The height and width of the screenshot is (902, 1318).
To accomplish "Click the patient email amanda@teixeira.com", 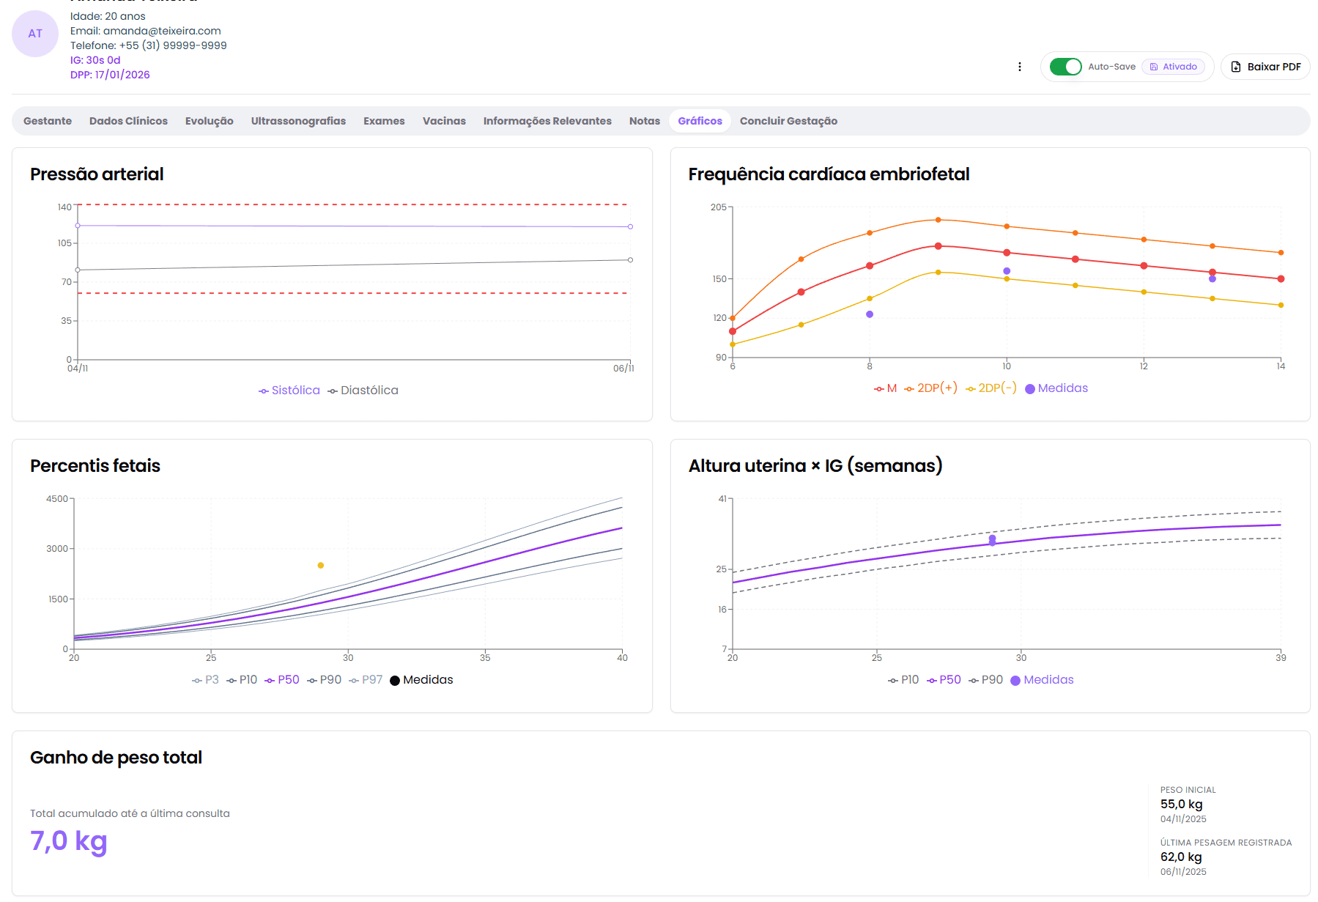I will click(x=162, y=31).
